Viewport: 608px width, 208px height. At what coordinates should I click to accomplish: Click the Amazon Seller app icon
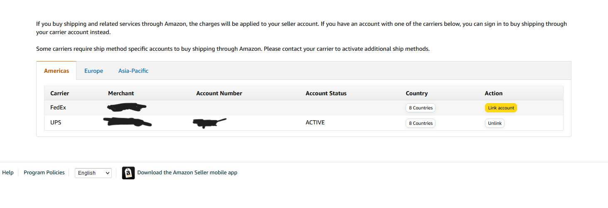(128, 173)
